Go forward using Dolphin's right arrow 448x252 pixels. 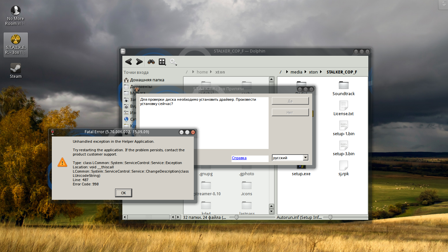139,62
